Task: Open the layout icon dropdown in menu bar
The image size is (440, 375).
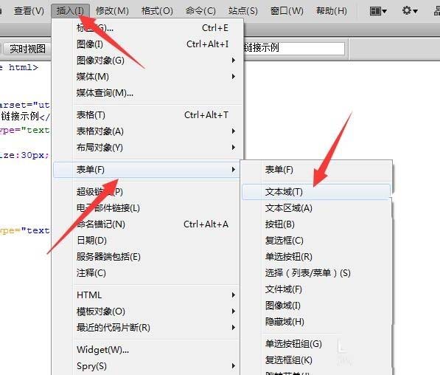Action: [x=378, y=11]
